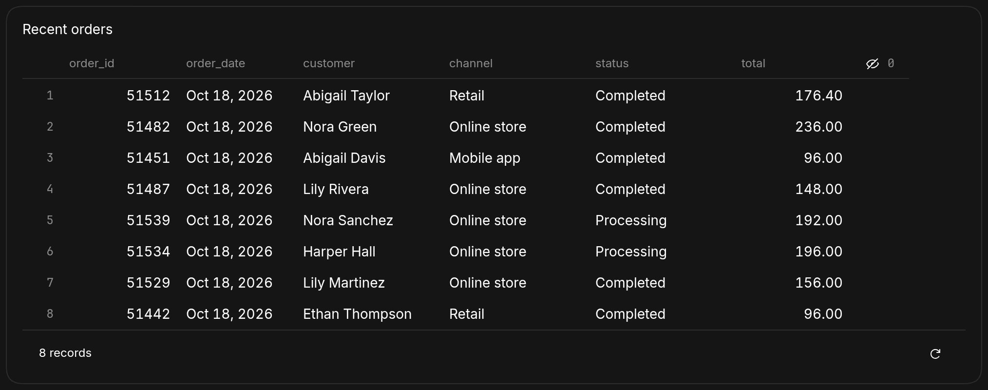Click the Recent orders title
This screenshot has width=988, height=390.
click(67, 30)
